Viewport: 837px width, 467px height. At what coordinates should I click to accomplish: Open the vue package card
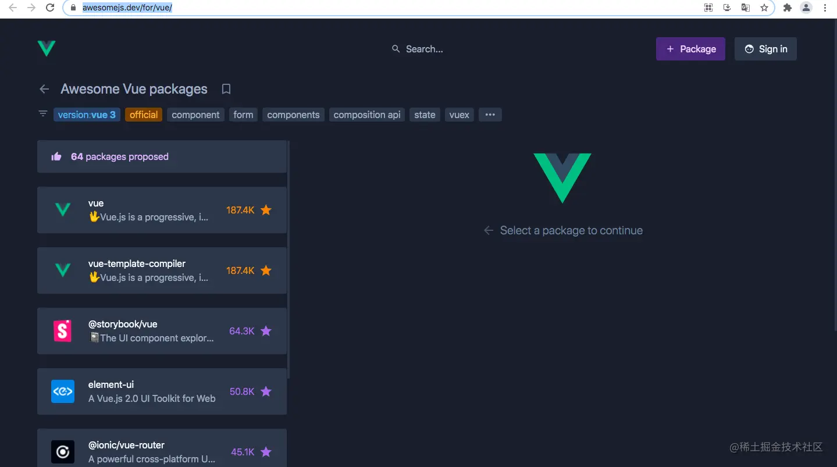(x=162, y=210)
